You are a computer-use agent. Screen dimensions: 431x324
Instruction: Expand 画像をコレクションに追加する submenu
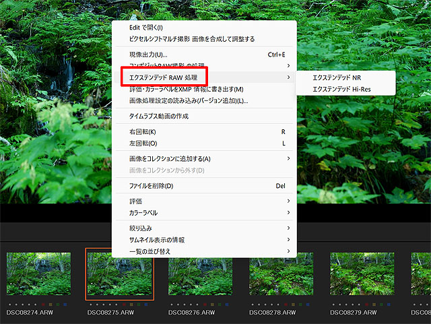pos(170,159)
